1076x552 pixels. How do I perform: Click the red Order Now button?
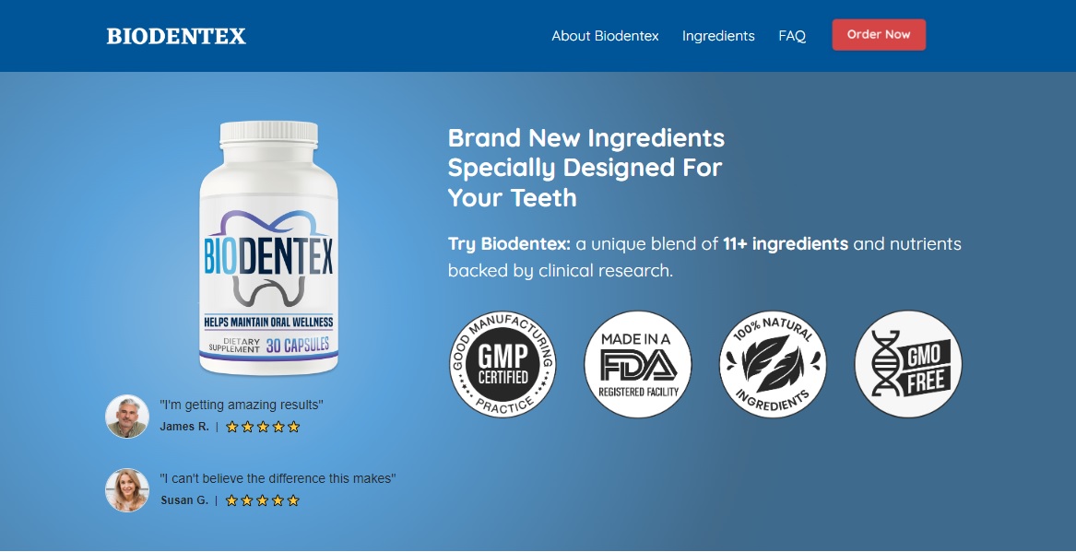click(879, 34)
